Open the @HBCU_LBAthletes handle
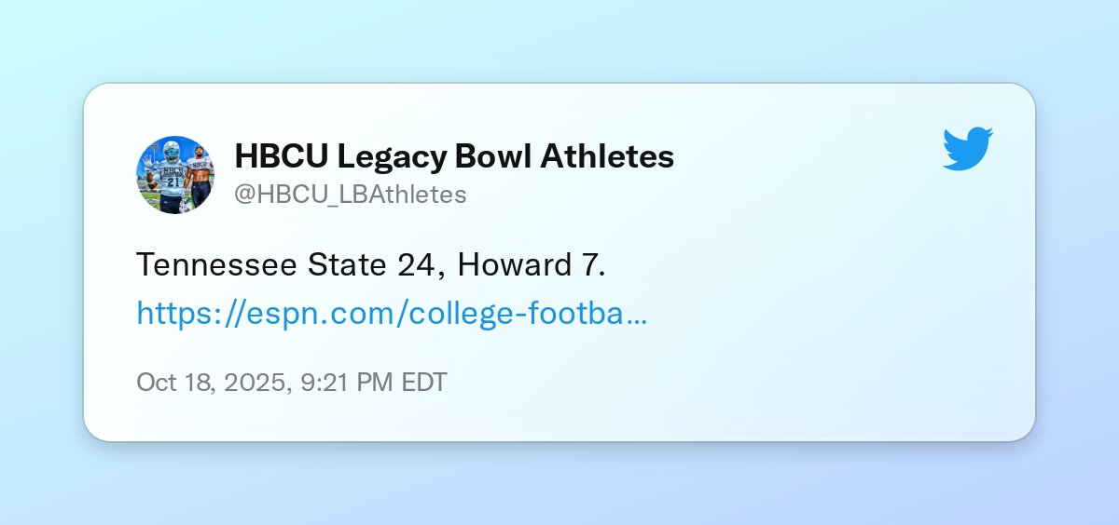The width and height of the screenshot is (1119, 525). (x=350, y=195)
